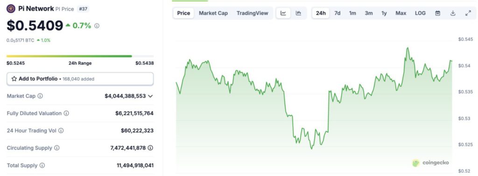Download chart data icon
The image size is (478, 176).
coord(453,13)
